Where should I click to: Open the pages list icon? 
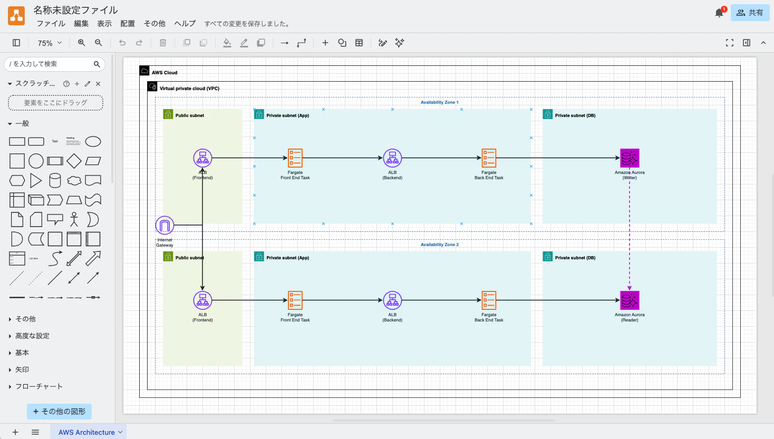point(35,432)
